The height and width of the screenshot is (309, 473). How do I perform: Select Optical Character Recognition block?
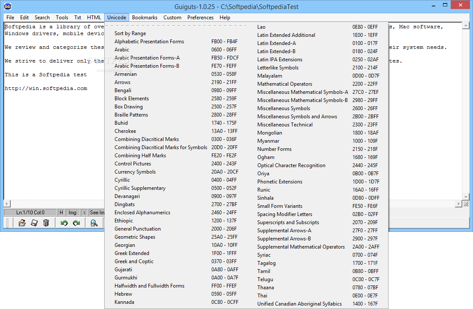[318, 165]
